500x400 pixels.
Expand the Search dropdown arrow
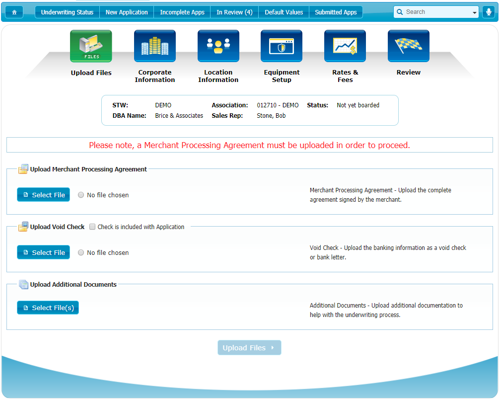click(474, 12)
